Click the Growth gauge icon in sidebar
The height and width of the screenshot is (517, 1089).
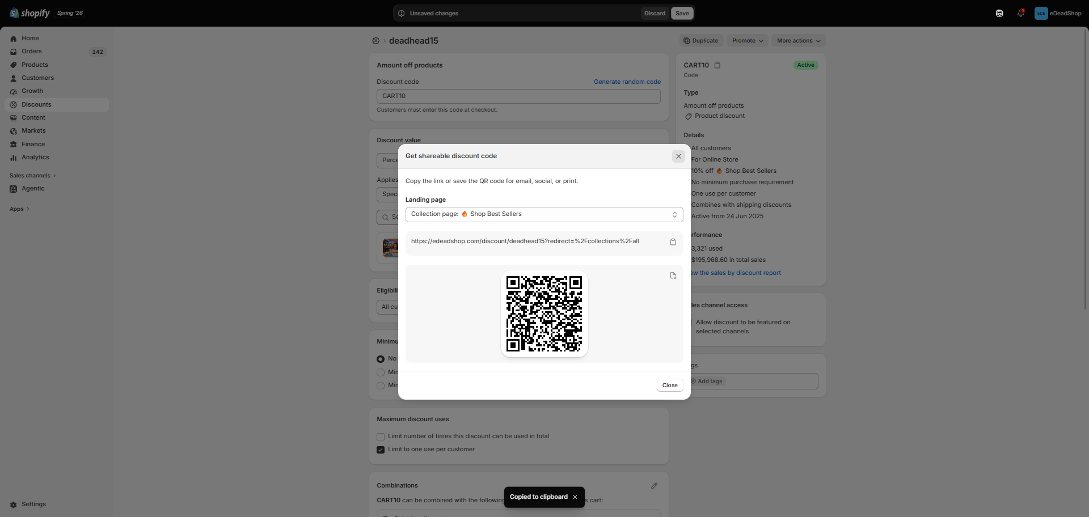14,91
